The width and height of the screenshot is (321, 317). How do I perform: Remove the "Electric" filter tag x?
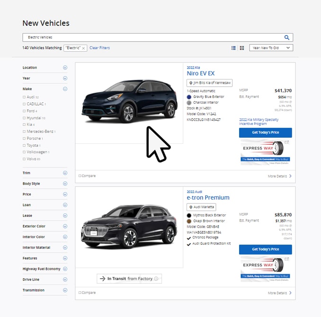pos(83,48)
